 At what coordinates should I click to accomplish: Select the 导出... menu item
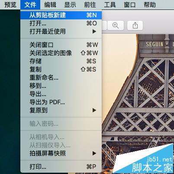[x=61, y=94]
